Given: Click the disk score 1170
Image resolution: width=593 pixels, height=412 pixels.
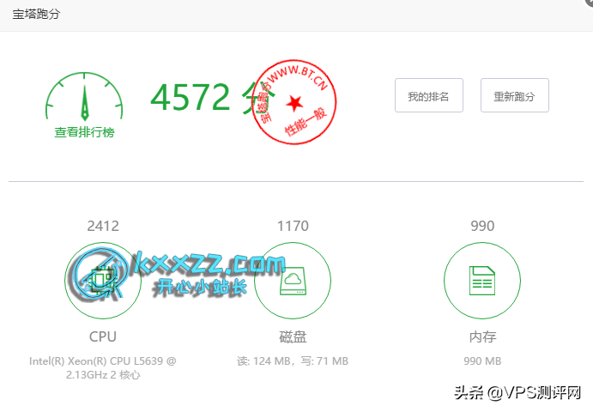Looking at the screenshot, I should (x=293, y=226).
